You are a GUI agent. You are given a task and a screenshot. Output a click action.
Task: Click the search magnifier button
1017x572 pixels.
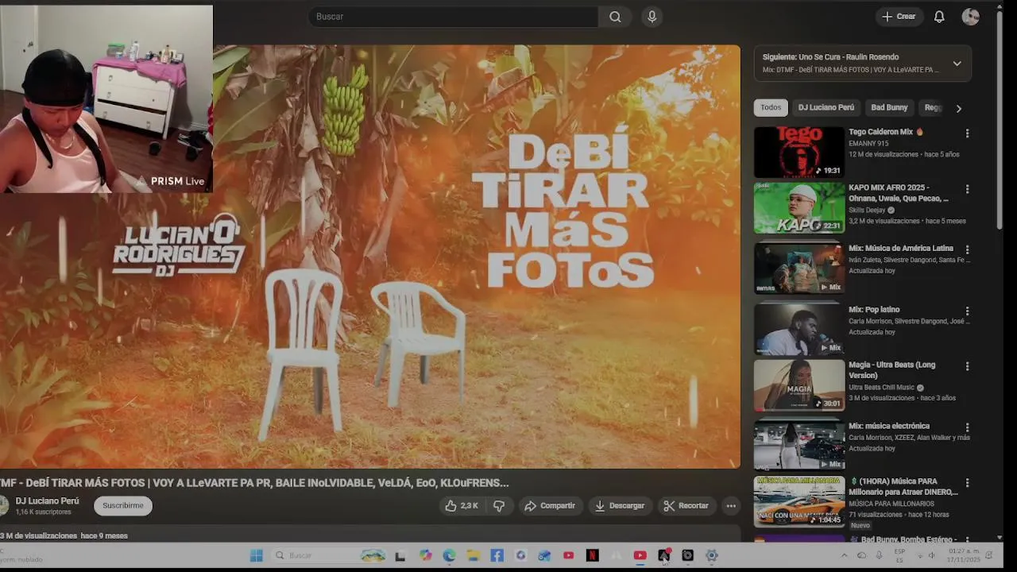pyautogui.click(x=615, y=17)
